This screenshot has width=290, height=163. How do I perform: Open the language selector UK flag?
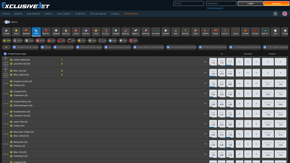(x=285, y=14)
